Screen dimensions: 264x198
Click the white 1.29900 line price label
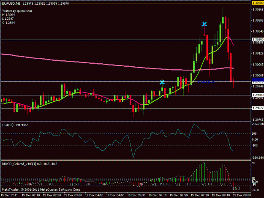point(258,95)
